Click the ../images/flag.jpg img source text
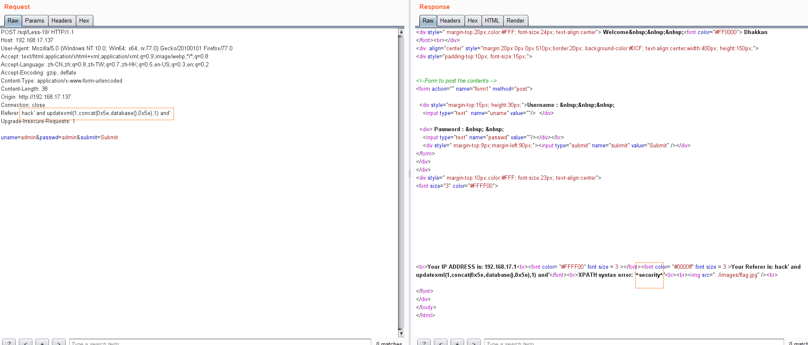This screenshot has width=808, height=345. coord(737,275)
